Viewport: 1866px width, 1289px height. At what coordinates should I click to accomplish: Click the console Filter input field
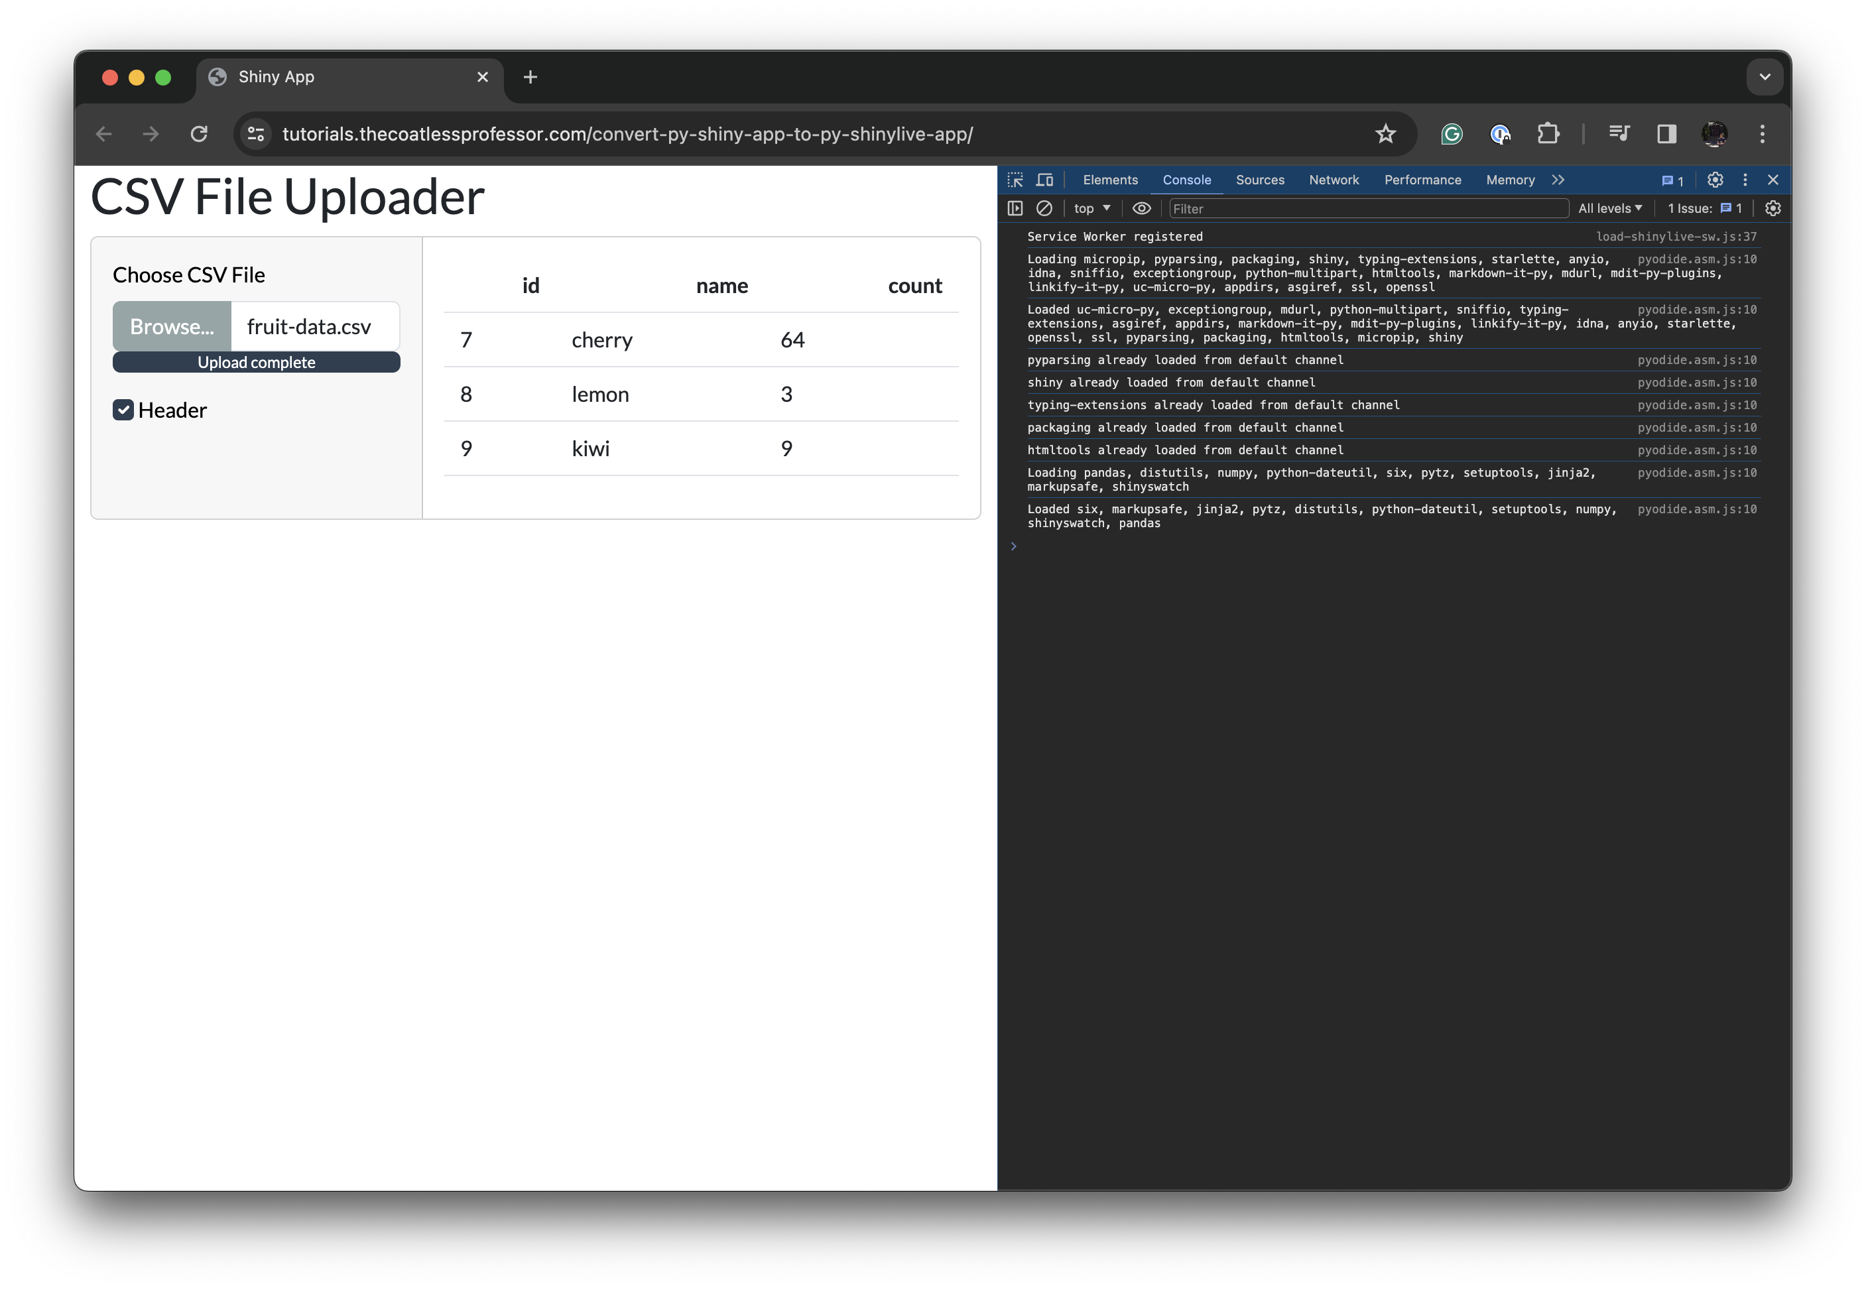pyautogui.click(x=1369, y=208)
